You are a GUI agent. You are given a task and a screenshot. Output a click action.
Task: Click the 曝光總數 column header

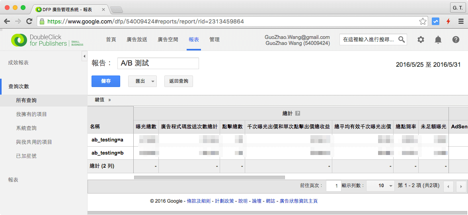(146, 126)
